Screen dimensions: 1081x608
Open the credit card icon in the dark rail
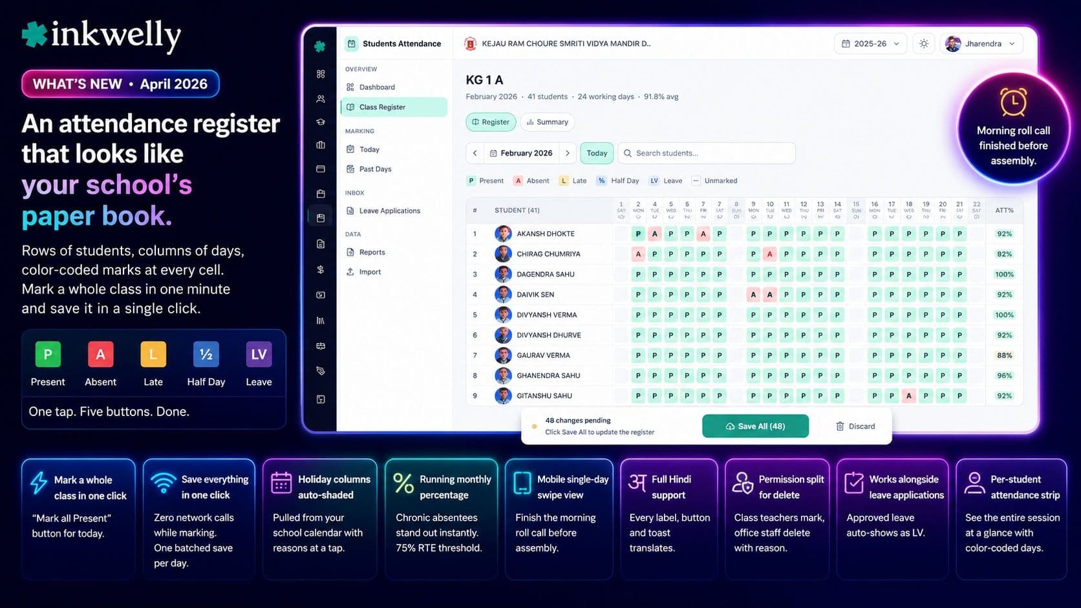321,169
